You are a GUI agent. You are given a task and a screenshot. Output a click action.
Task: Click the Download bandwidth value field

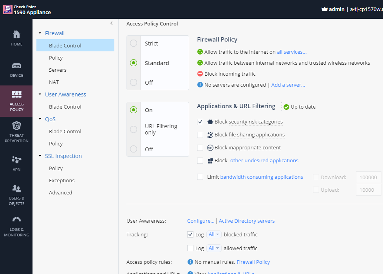click(368, 177)
